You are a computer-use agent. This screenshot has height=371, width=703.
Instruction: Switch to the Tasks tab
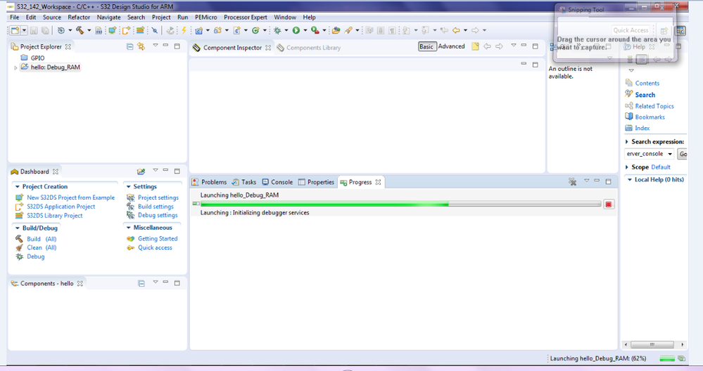(x=244, y=182)
